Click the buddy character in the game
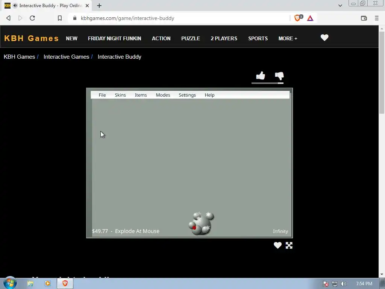This screenshot has height=289, width=385. click(x=202, y=223)
